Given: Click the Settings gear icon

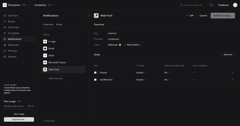Looking at the screenshot, I should coord(5,56).
